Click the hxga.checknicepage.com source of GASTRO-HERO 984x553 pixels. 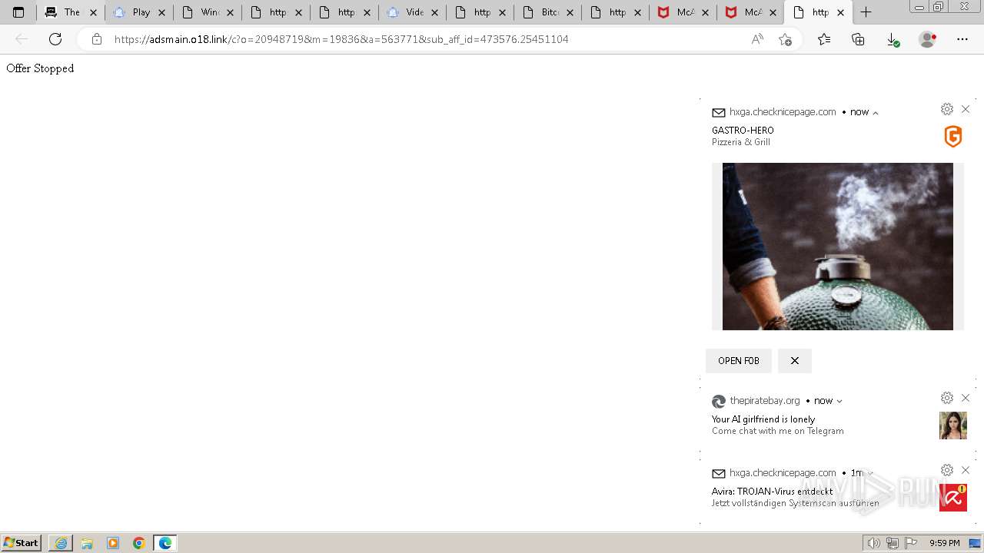coord(783,112)
